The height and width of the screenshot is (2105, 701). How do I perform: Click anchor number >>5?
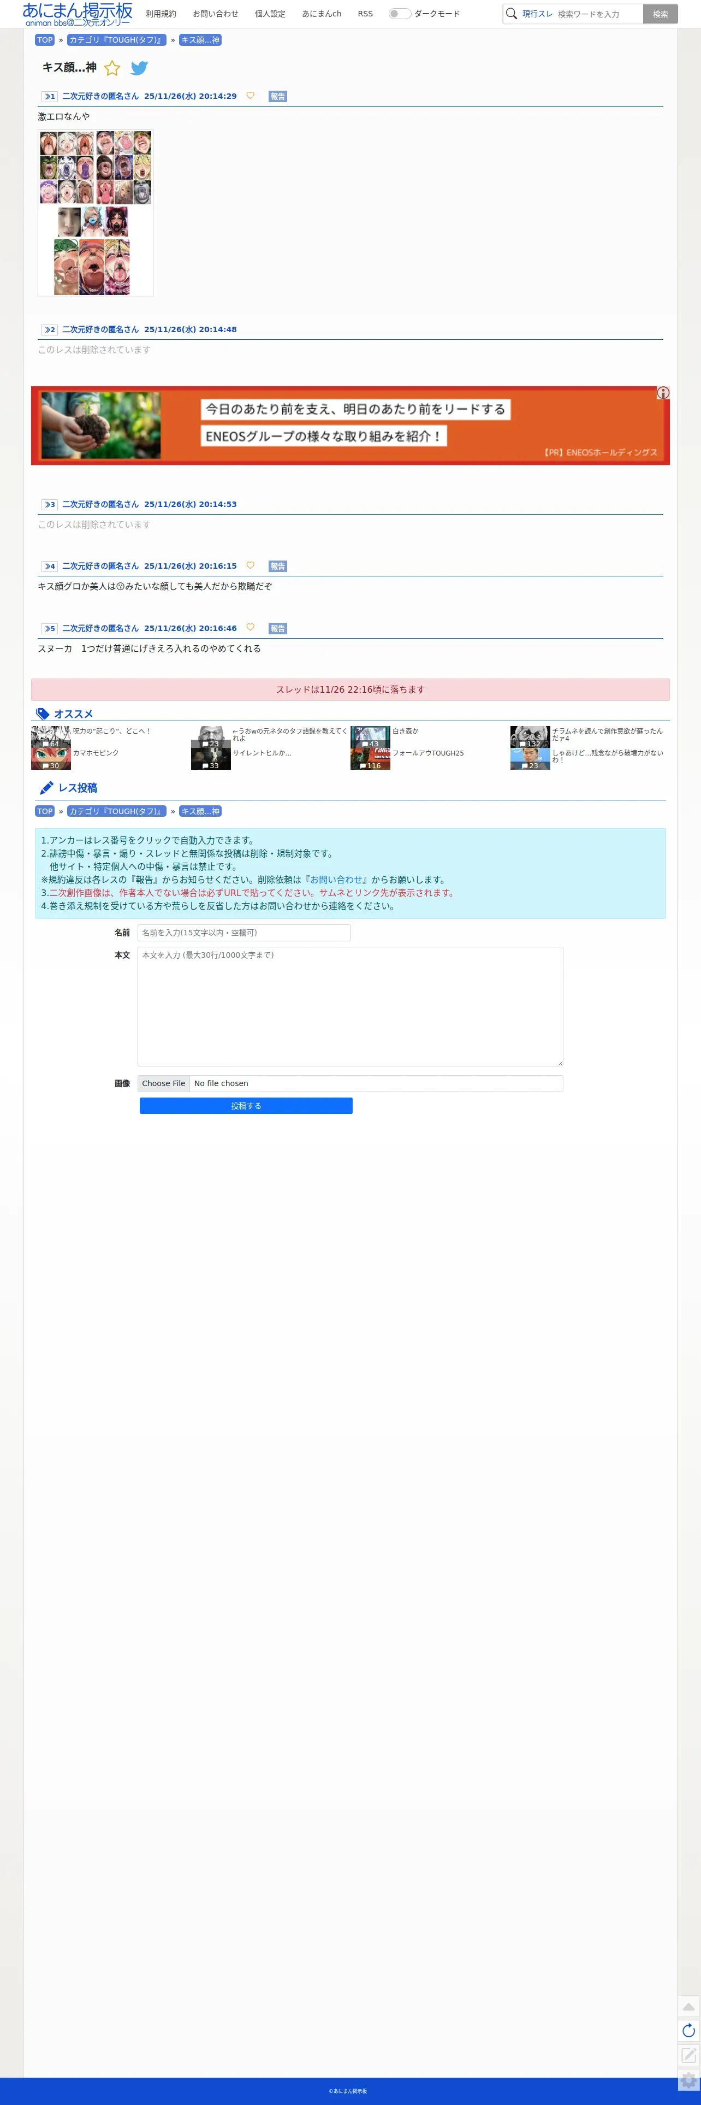coord(50,628)
